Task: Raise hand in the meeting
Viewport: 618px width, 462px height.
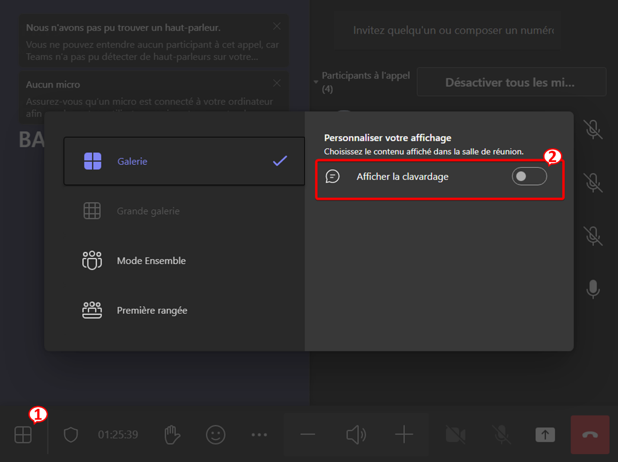Action: 172,434
